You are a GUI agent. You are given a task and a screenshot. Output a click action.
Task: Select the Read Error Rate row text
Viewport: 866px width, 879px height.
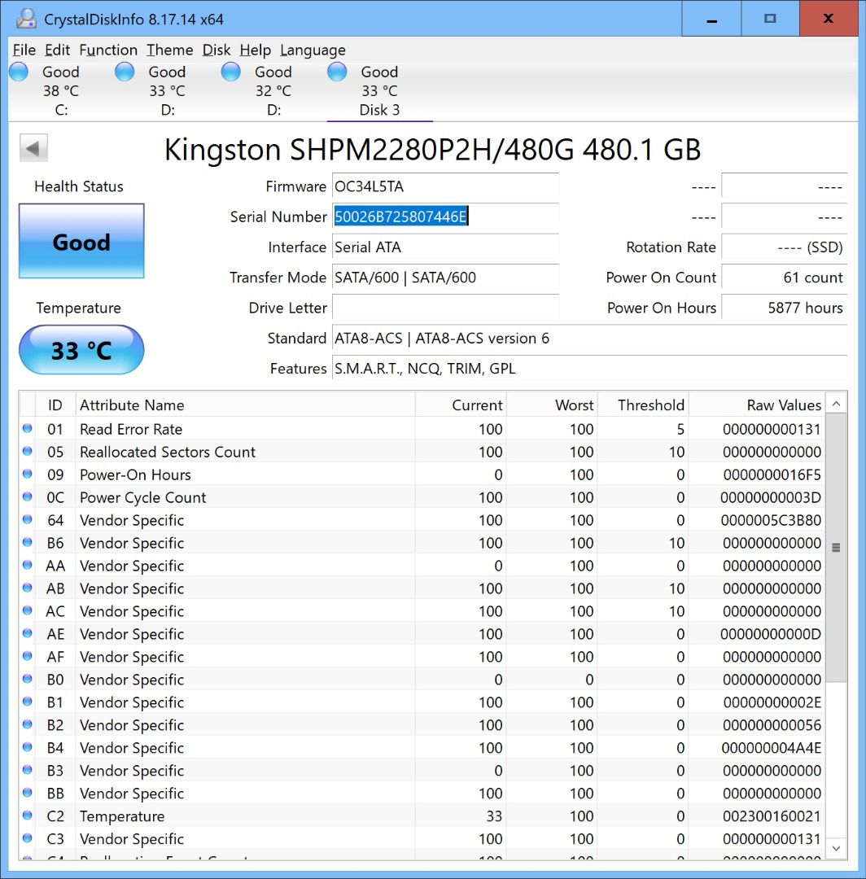(x=131, y=430)
